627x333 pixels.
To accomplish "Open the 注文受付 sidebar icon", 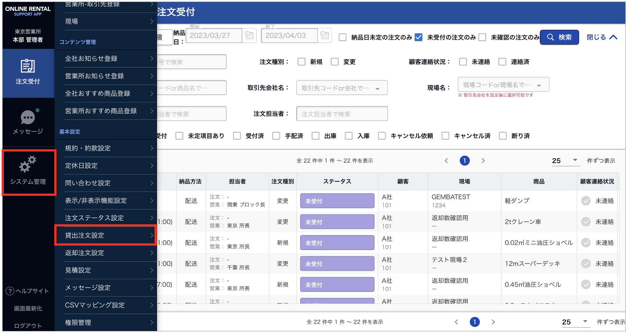I will point(28,66).
